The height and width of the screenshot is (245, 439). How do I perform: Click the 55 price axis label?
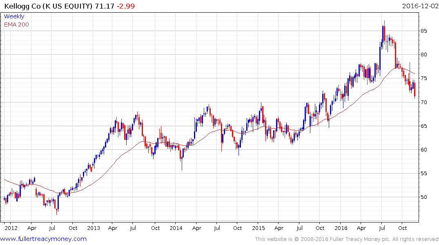tap(423, 173)
